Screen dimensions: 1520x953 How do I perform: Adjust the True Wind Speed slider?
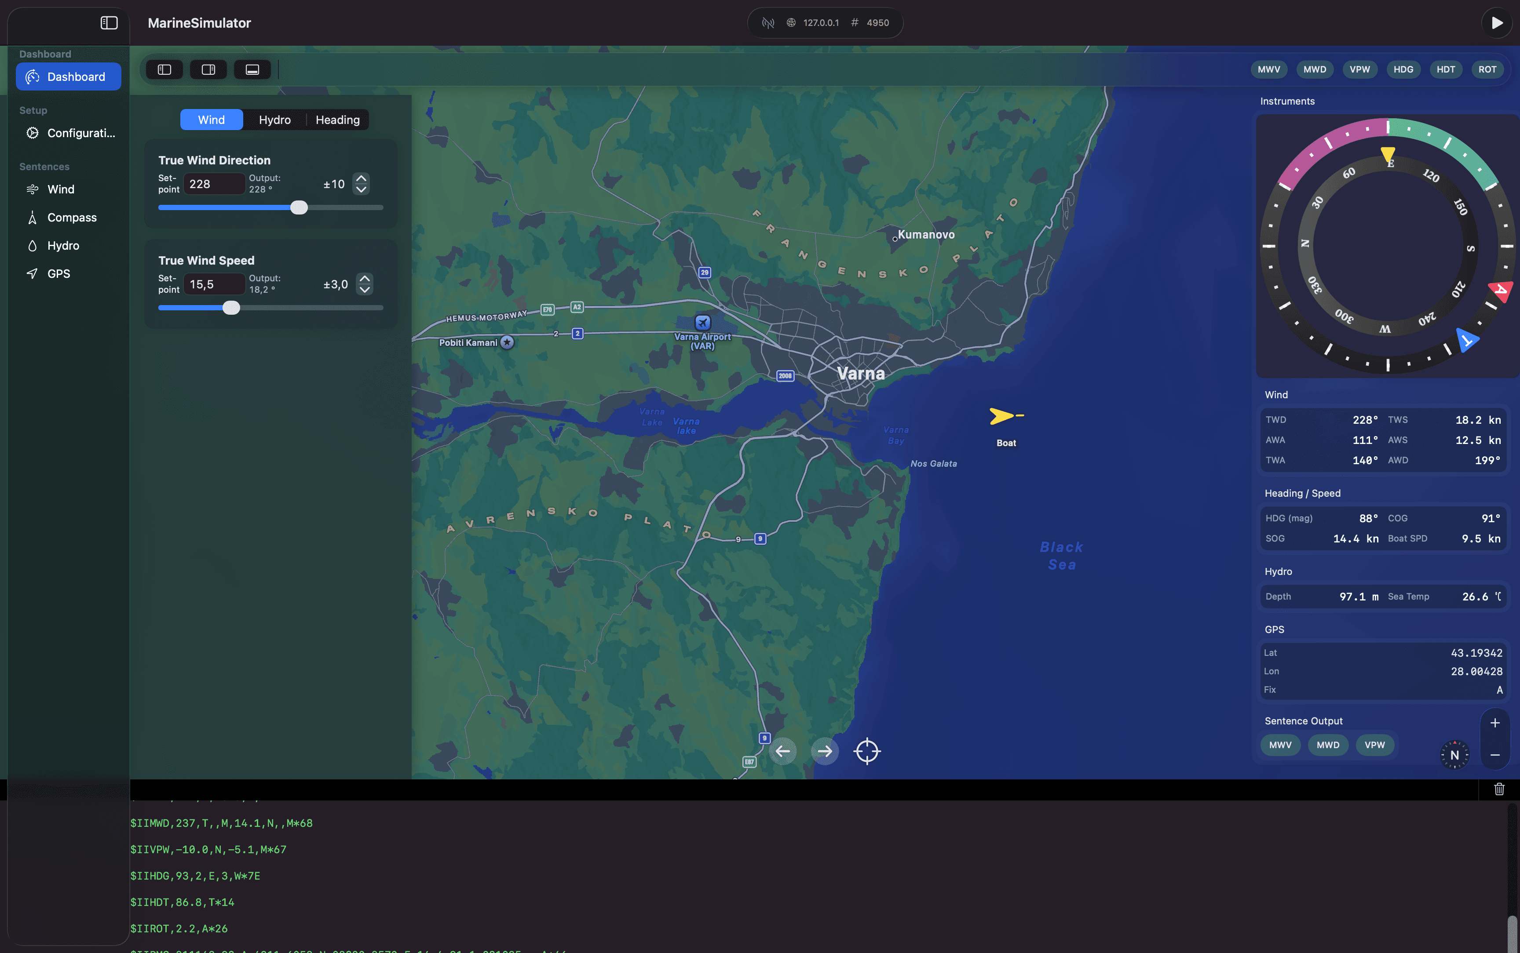click(231, 308)
